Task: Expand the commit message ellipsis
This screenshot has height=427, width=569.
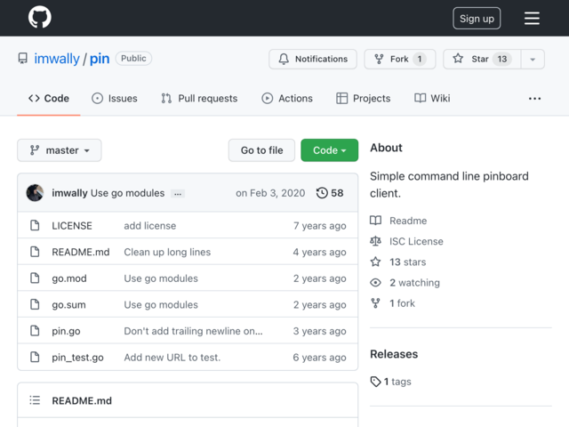Action: click(x=178, y=194)
